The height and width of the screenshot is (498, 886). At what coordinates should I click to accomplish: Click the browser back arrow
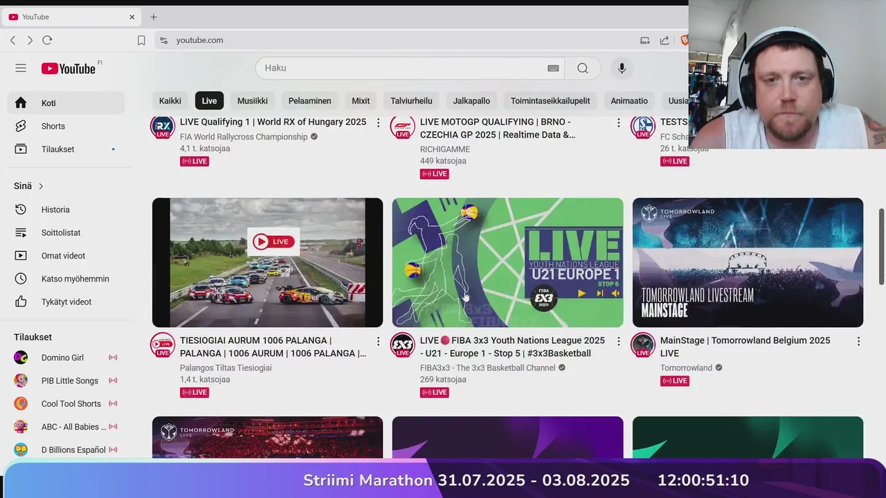tap(13, 40)
